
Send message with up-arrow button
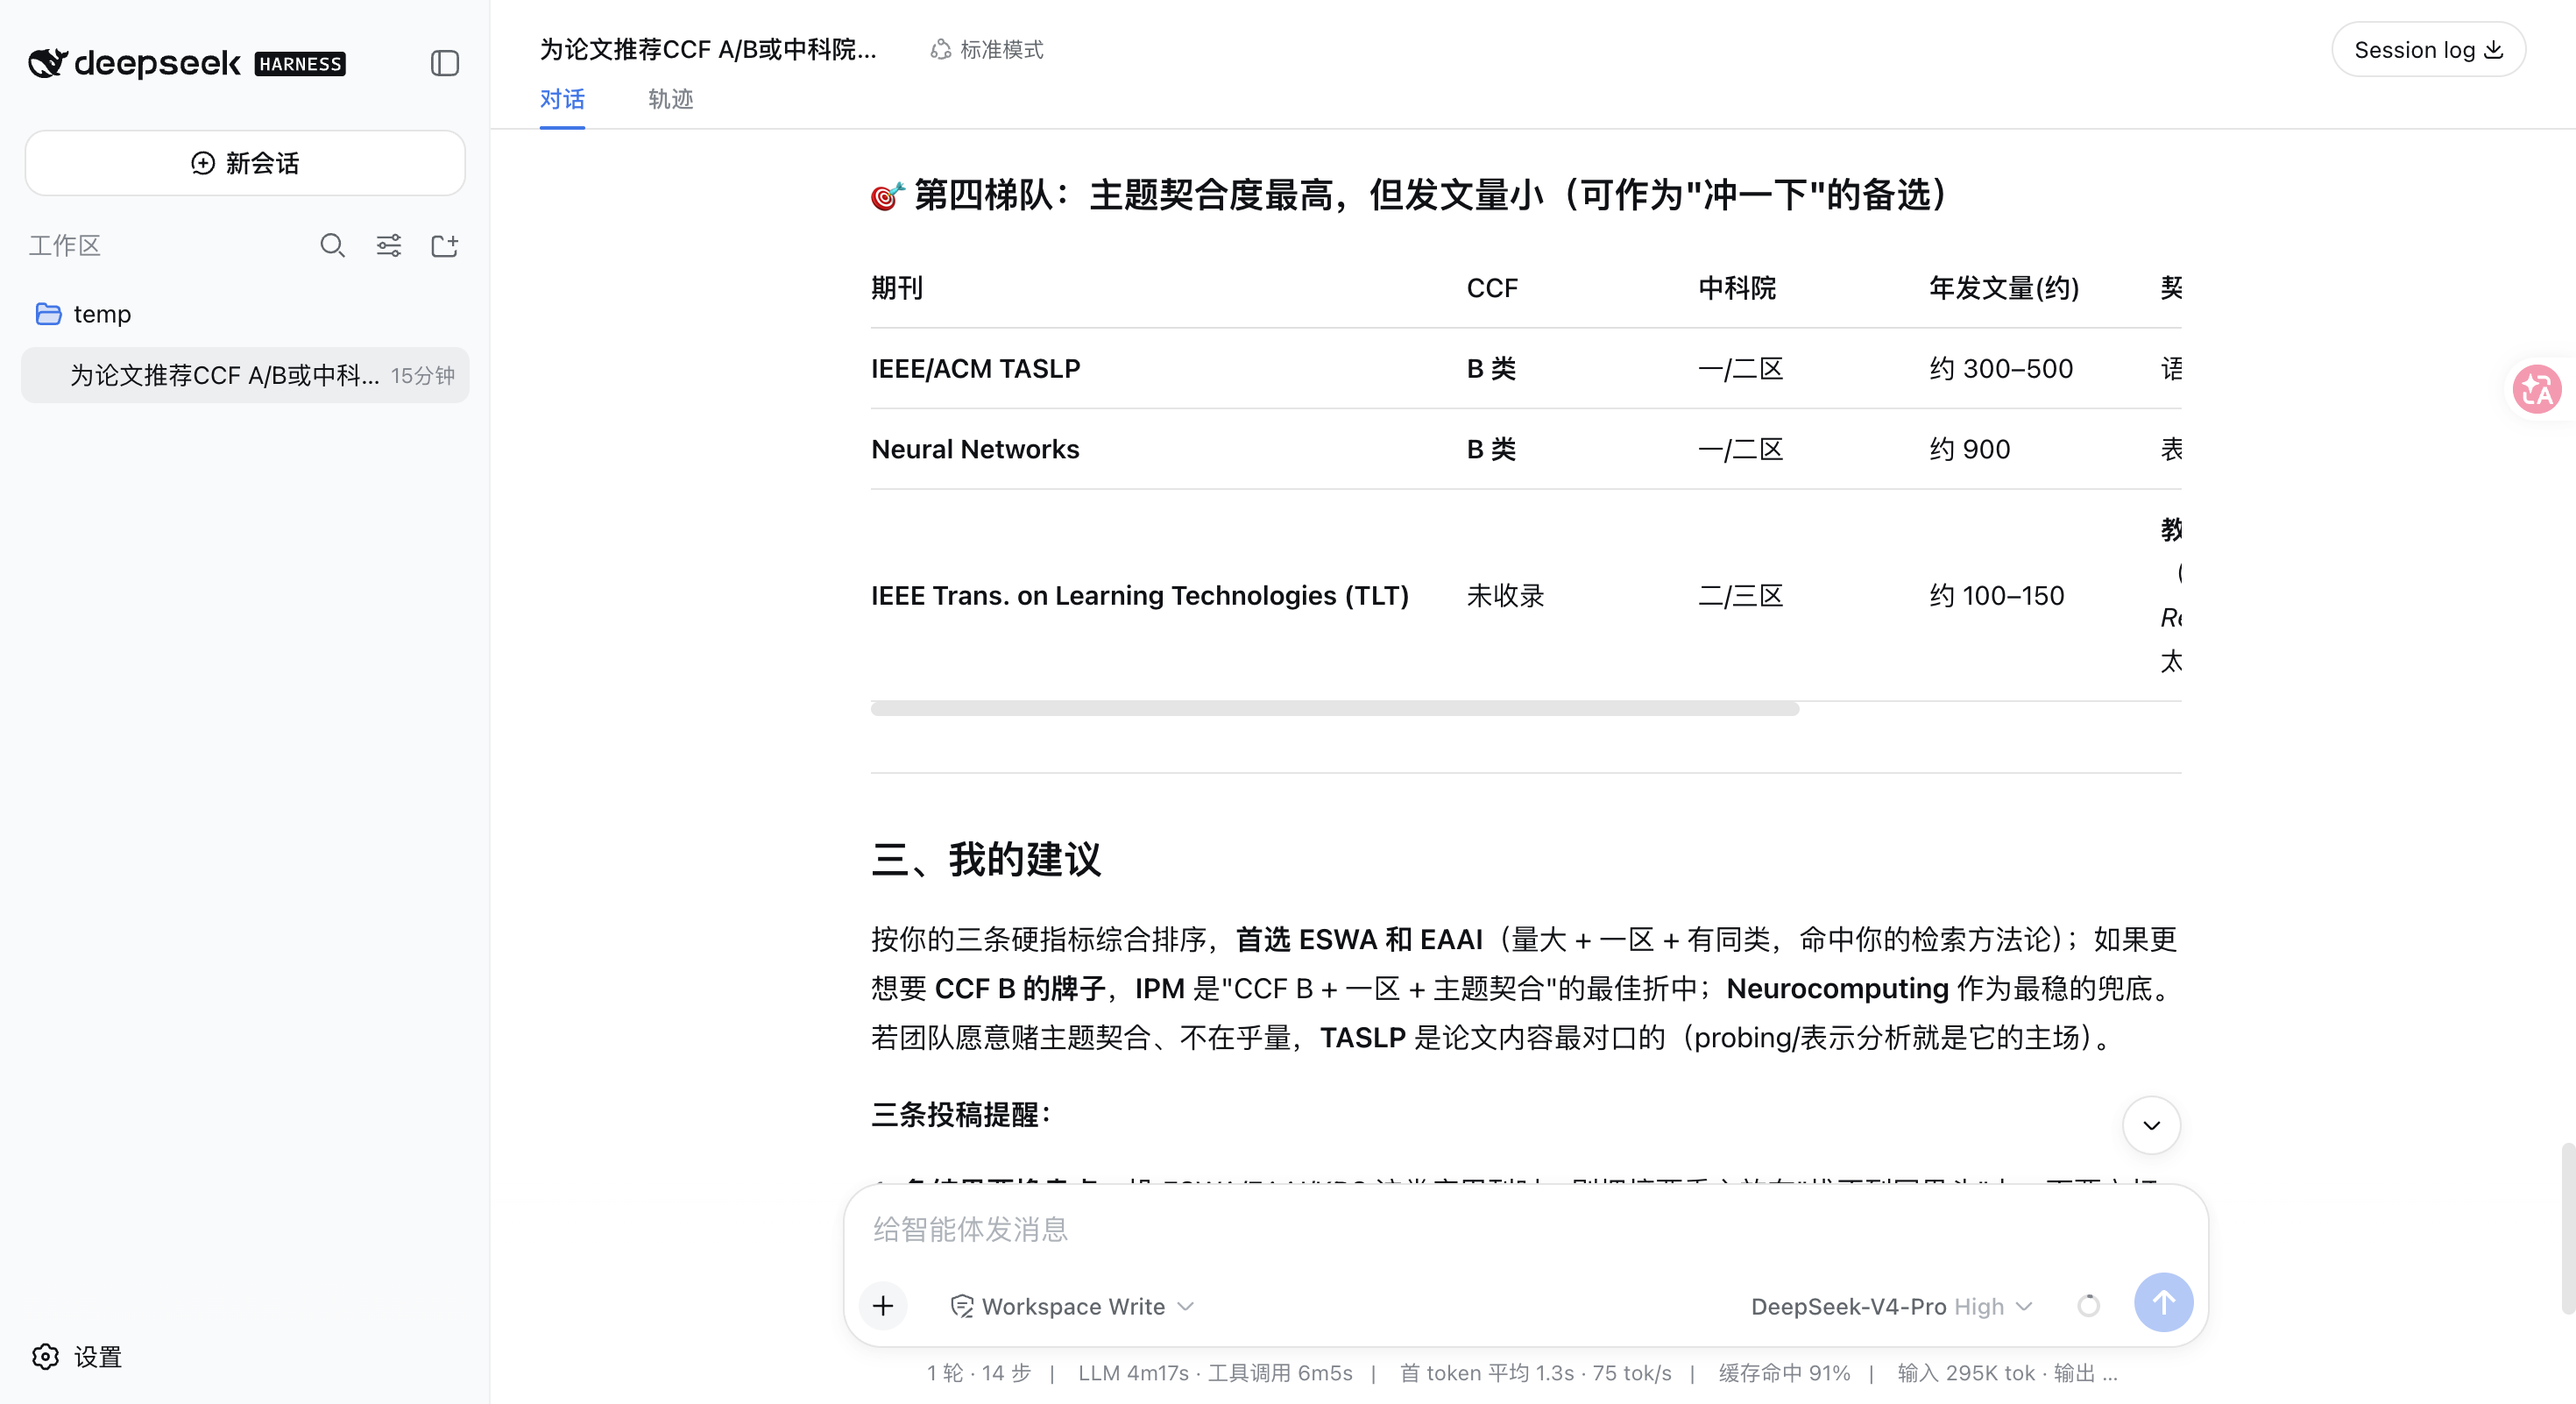pyautogui.click(x=2163, y=1302)
